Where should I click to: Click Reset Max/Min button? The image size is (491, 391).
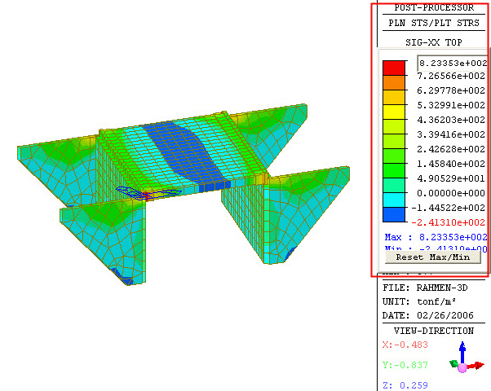coord(433,257)
